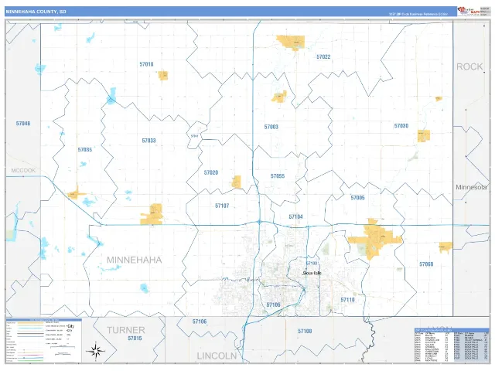
Task: Select ZIP code label 57055
Action: click(x=278, y=176)
